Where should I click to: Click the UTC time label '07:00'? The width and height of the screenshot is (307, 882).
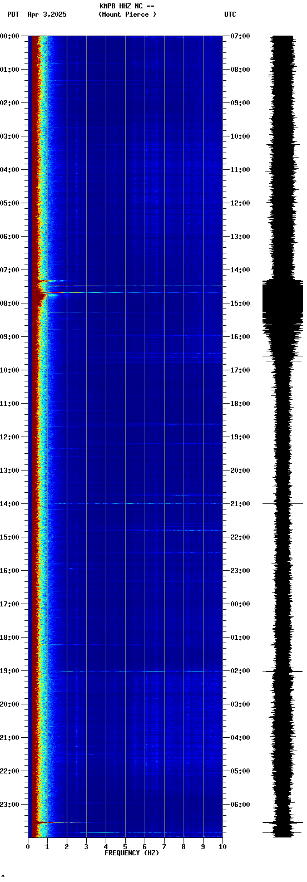(240, 36)
